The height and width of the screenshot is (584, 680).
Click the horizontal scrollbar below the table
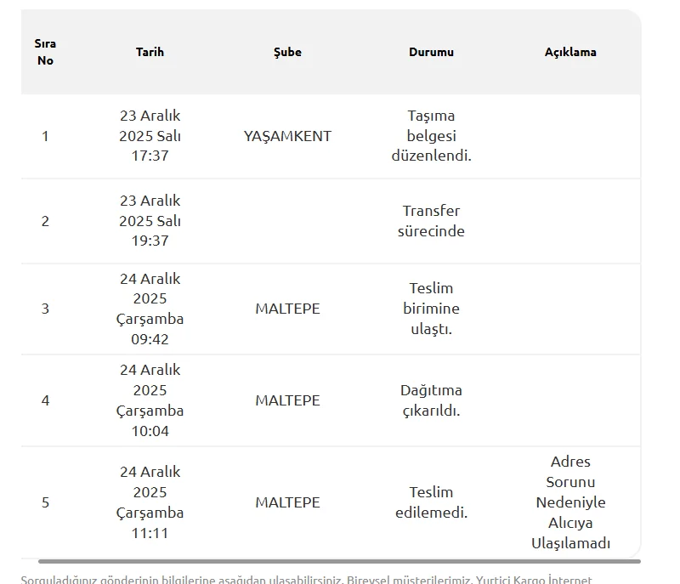point(338,561)
